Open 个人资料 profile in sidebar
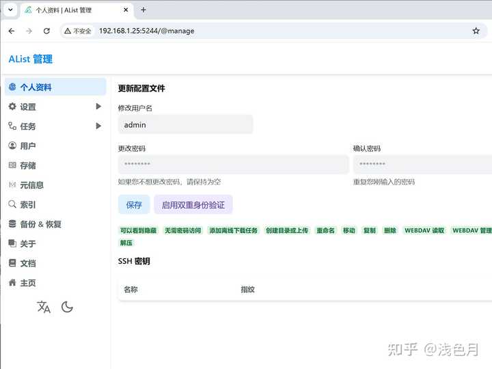 click(55, 87)
